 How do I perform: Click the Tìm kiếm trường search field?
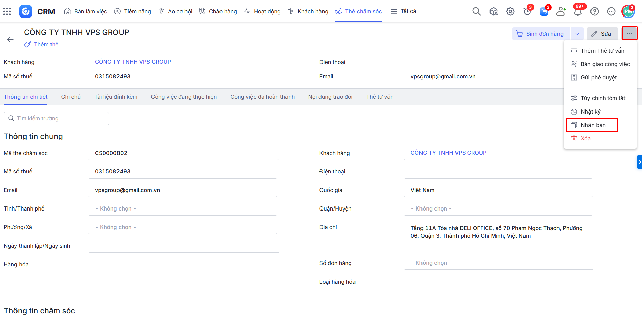(57, 118)
